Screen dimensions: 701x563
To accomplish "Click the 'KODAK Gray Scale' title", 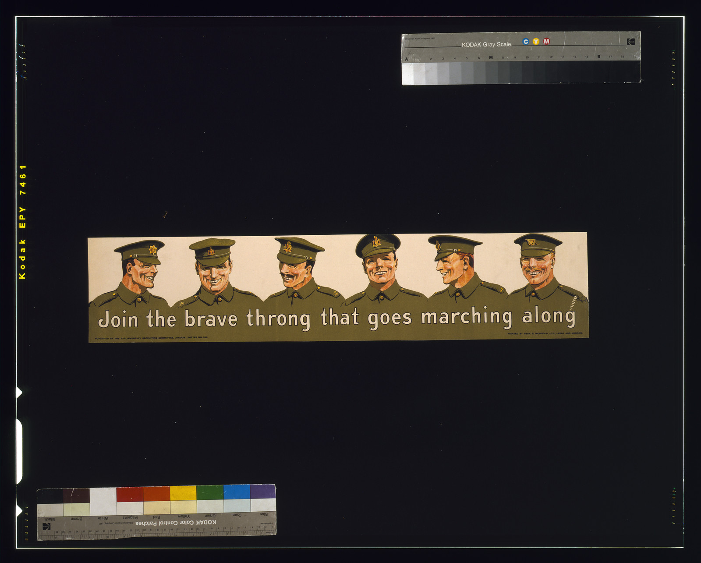I will click(486, 44).
